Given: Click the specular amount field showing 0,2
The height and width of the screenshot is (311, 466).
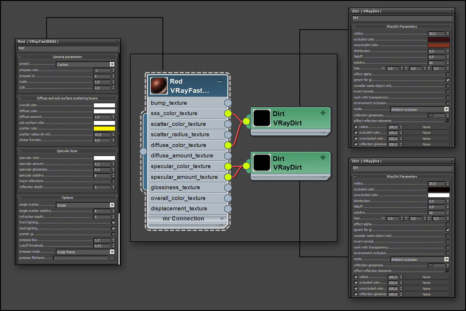Looking at the screenshot, I should (102, 164).
